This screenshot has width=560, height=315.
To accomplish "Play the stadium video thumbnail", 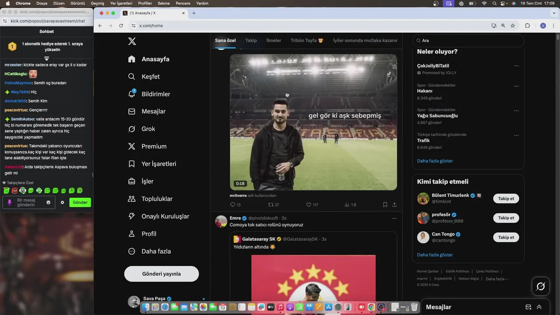I will coord(313,122).
